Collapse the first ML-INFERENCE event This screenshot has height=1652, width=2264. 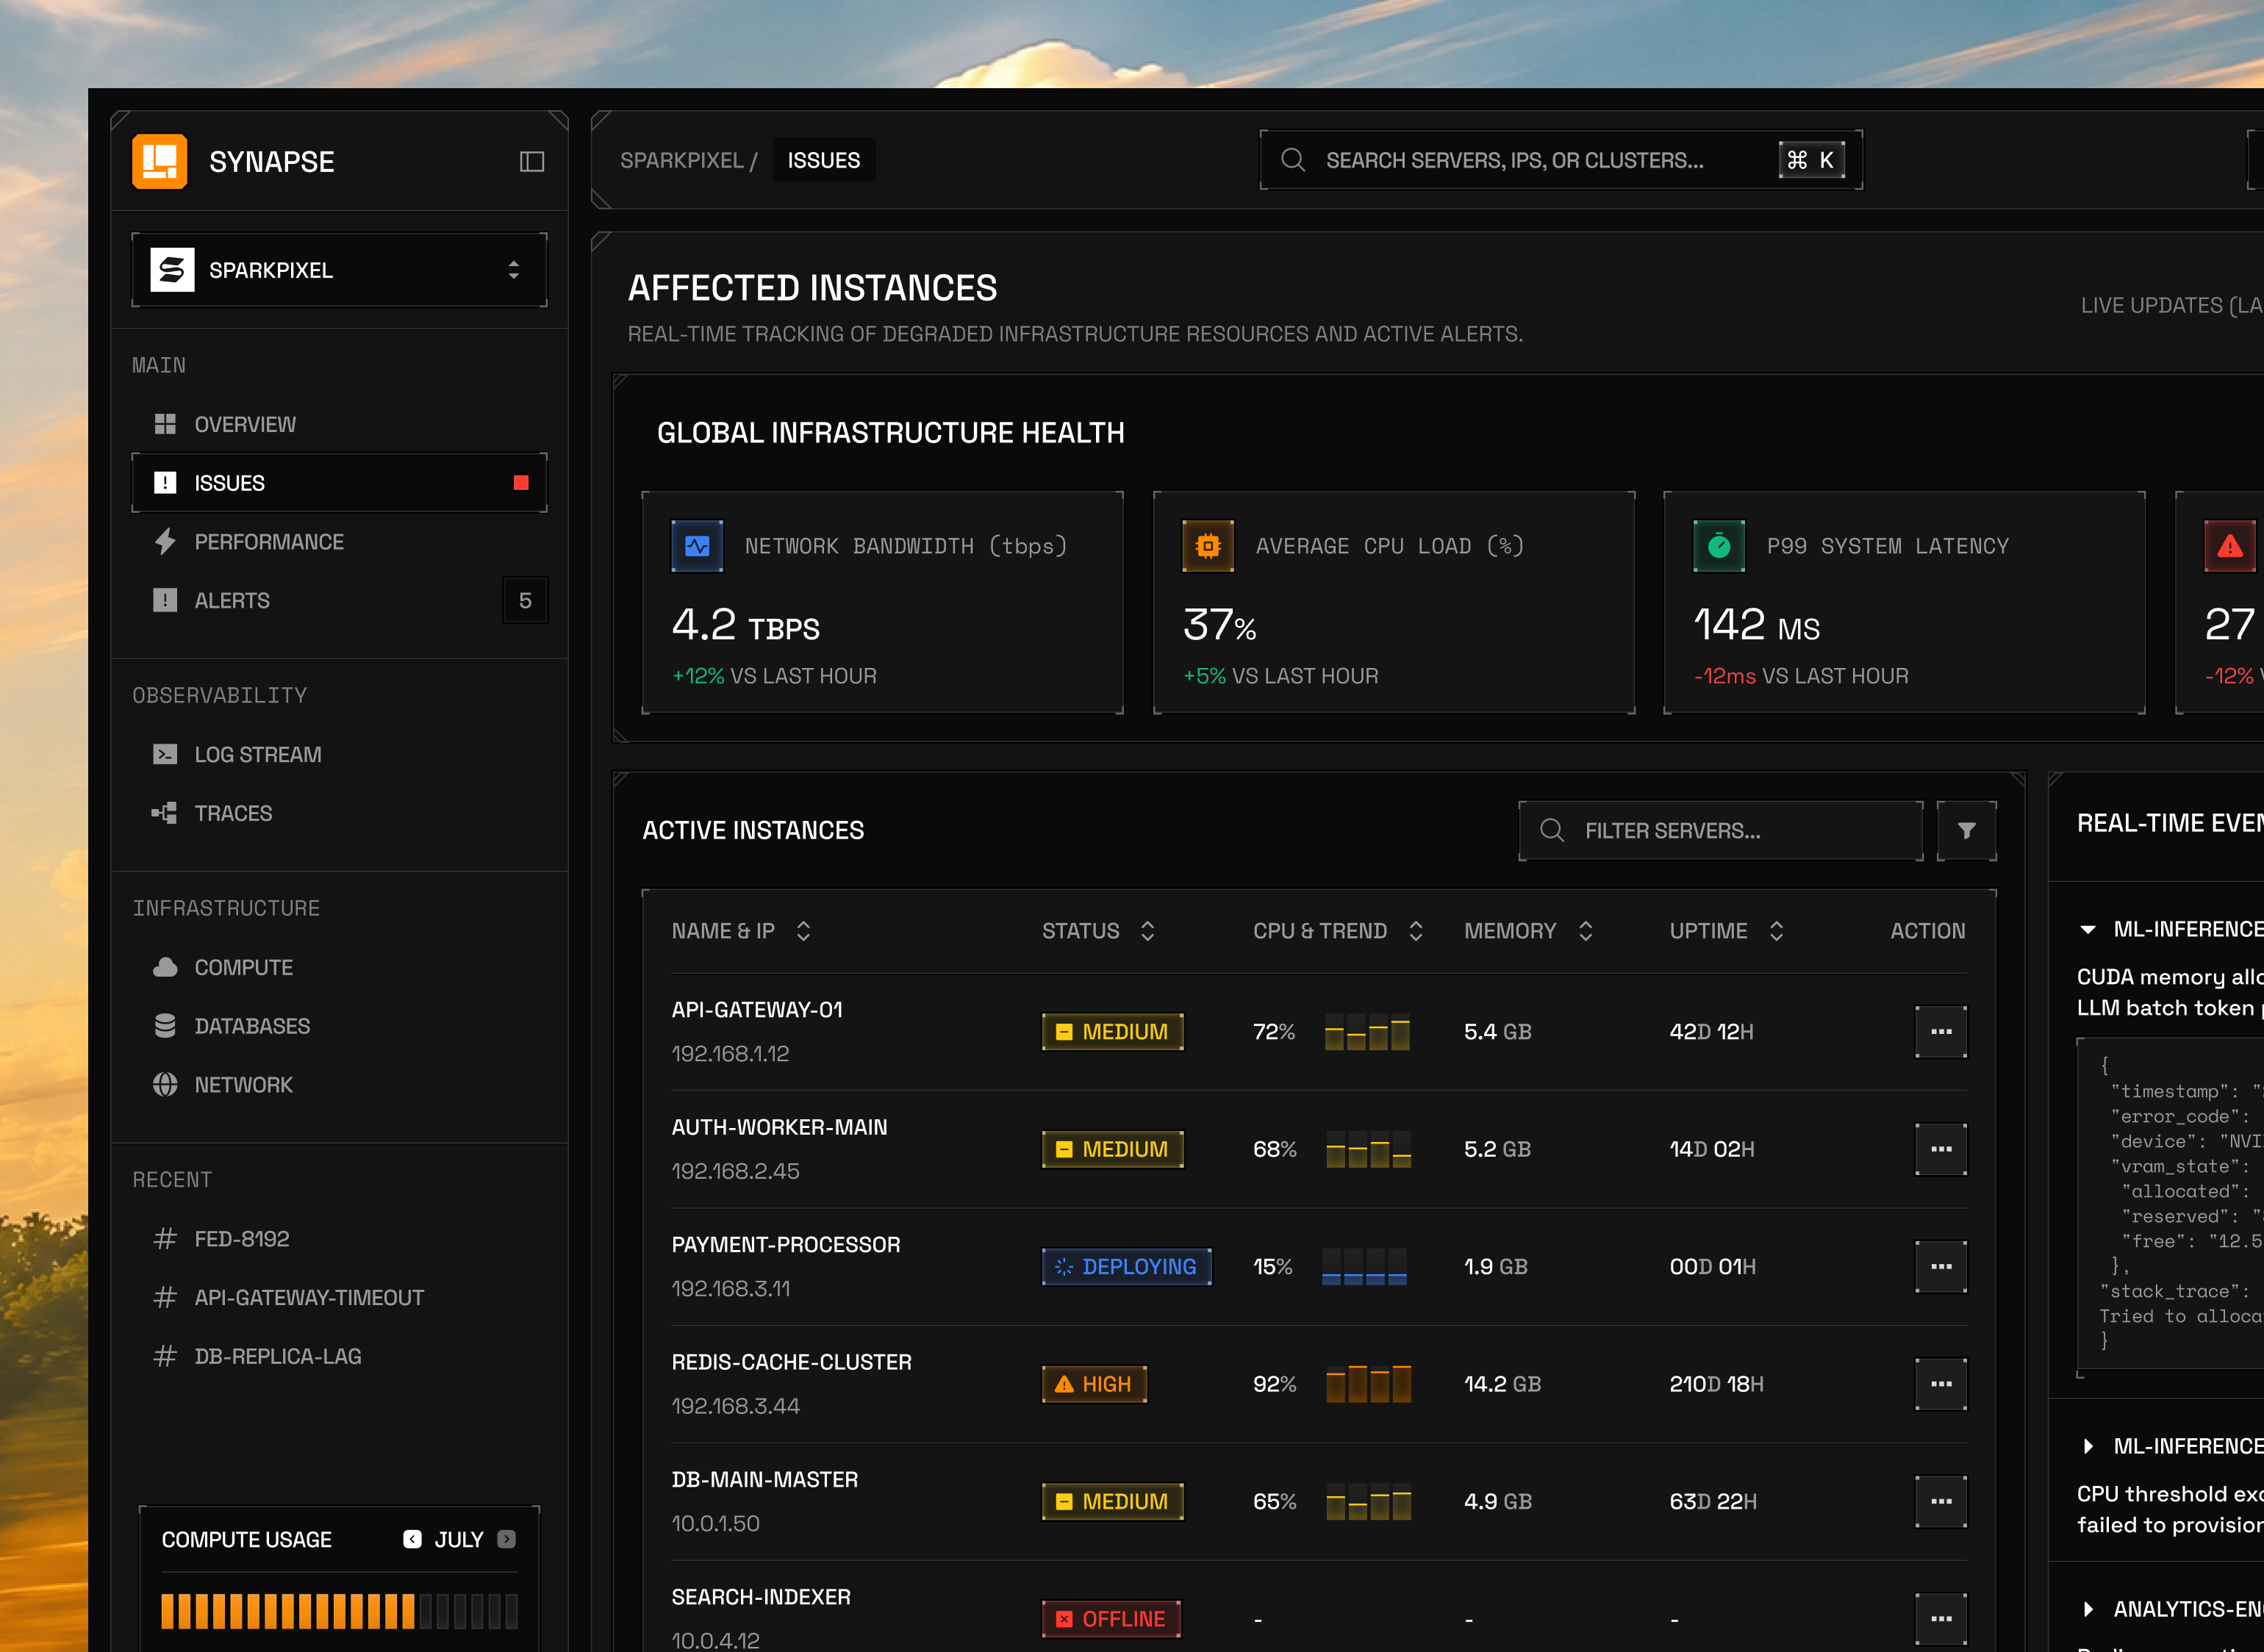2087,929
